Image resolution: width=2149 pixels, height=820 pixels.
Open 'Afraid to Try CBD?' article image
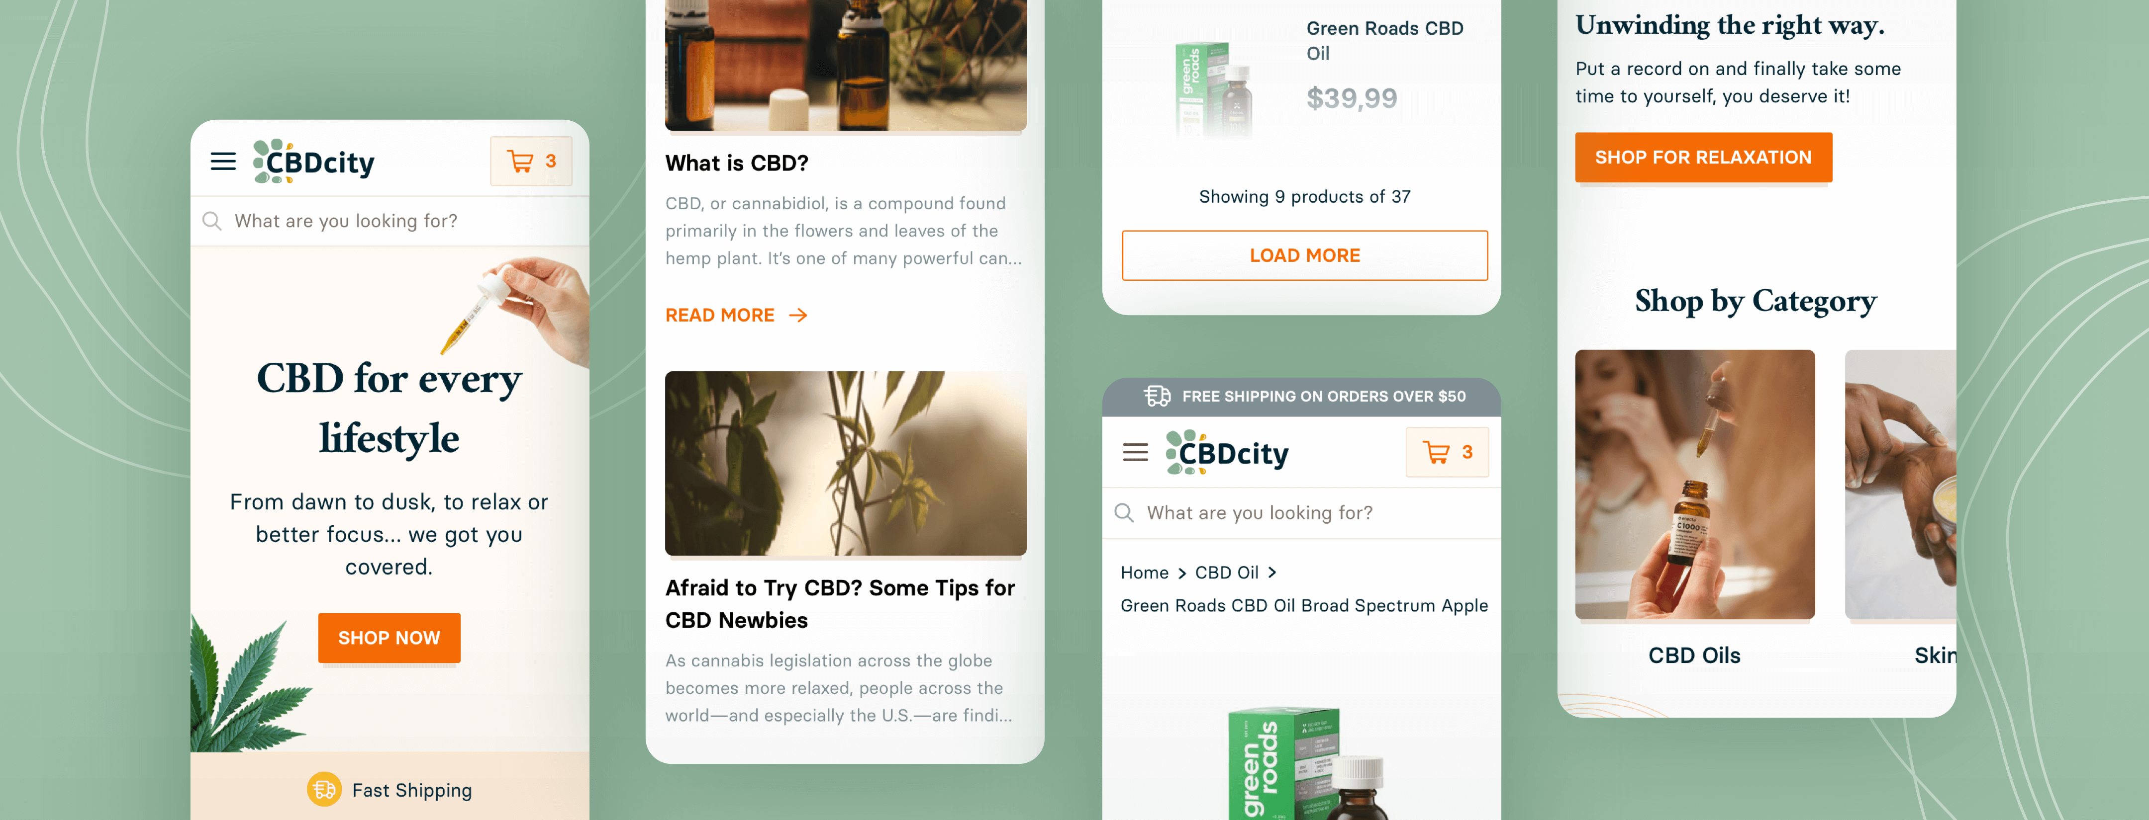[x=845, y=463]
